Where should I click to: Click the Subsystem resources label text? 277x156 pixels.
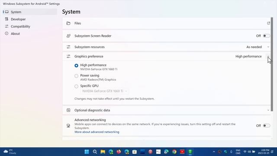tap(90, 47)
